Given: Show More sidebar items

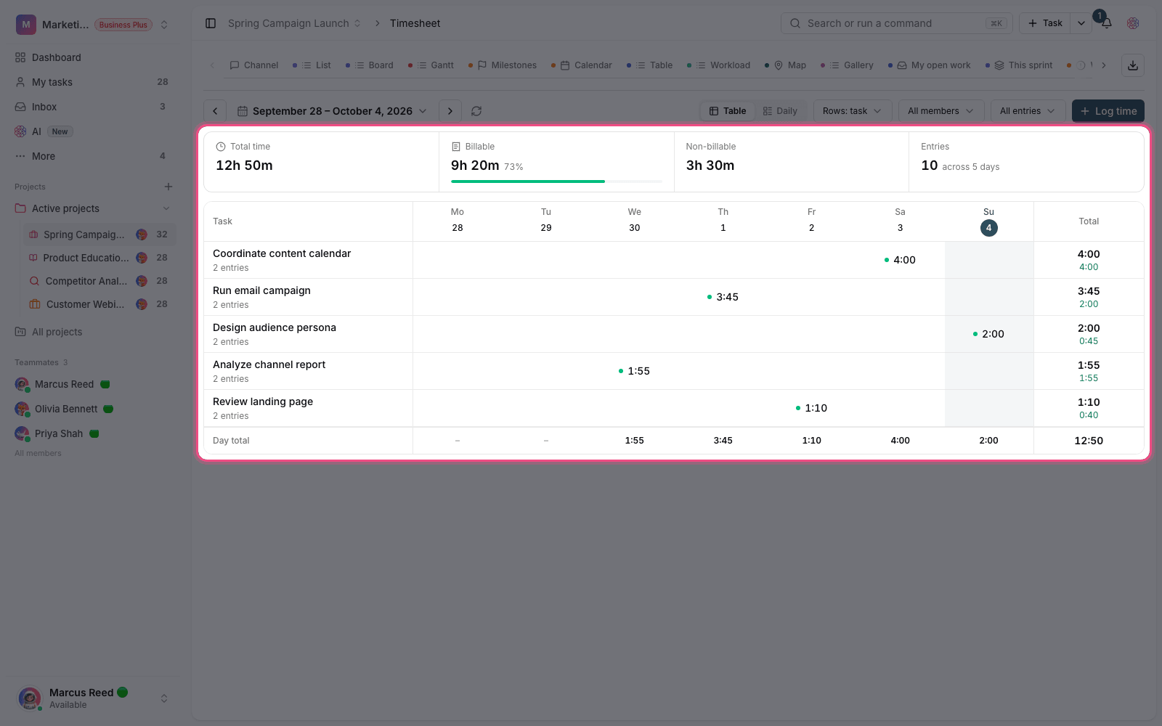Looking at the screenshot, I should pyautogui.click(x=95, y=156).
